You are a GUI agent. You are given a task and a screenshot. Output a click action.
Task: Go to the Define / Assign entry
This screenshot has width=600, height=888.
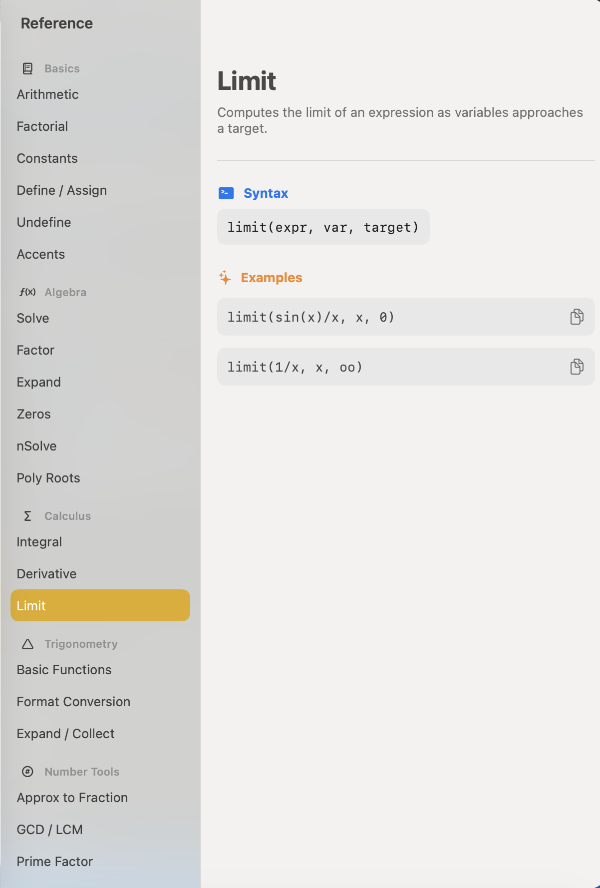coord(62,190)
